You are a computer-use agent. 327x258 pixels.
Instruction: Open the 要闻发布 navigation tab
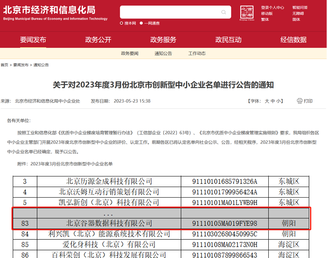[x=33, y=40]
